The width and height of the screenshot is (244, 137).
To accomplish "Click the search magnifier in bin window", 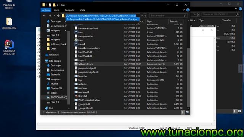I will click(x=185, y=16).
